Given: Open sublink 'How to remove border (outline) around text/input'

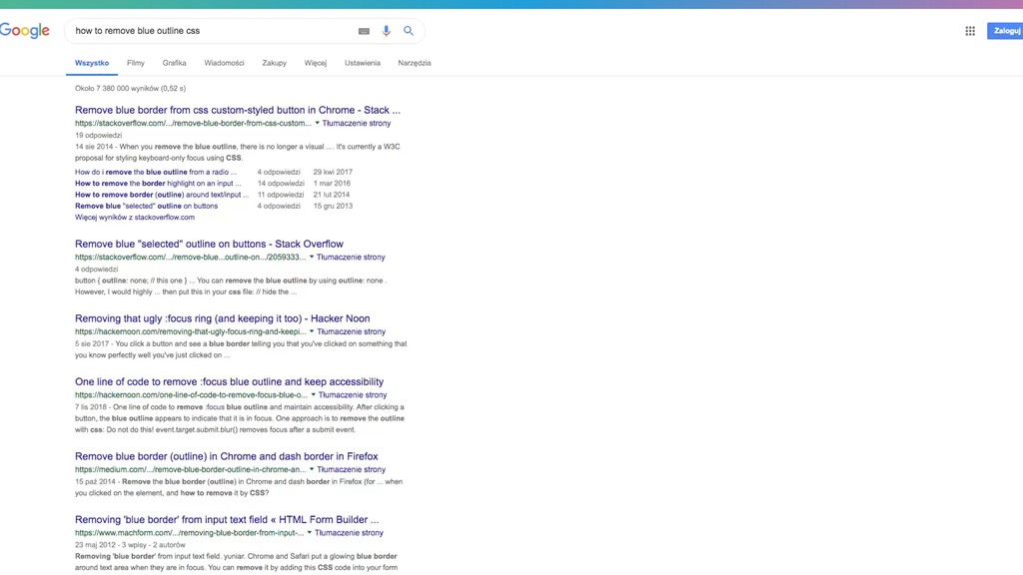Looking at the screenshot, I should 162,195.
